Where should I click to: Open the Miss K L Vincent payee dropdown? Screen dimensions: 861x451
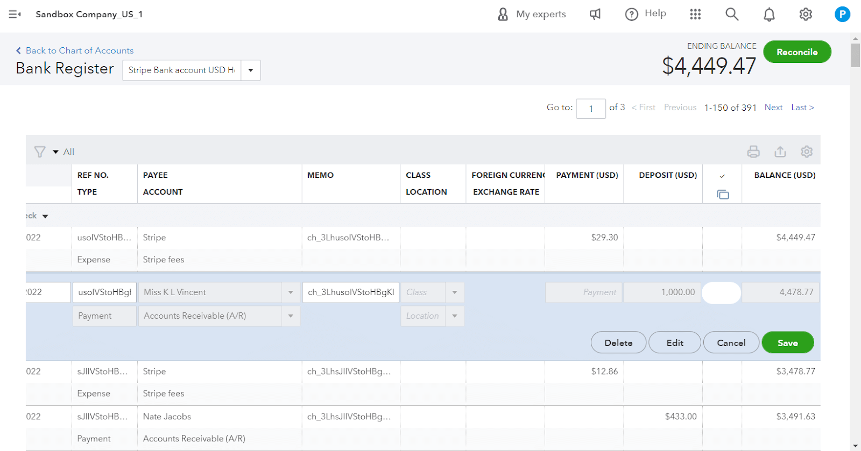tap(291, 292)
